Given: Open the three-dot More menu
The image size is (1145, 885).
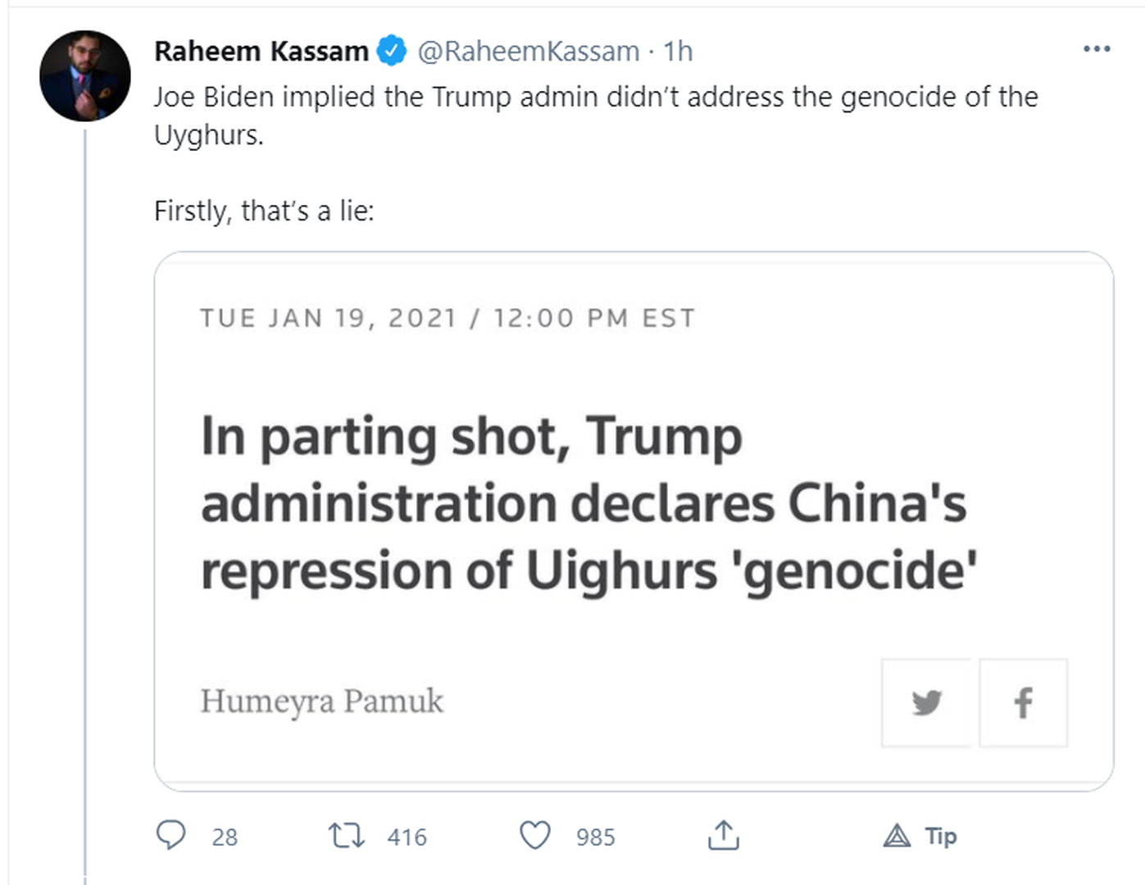Looking at the screenshot, I should [1096, 49].
